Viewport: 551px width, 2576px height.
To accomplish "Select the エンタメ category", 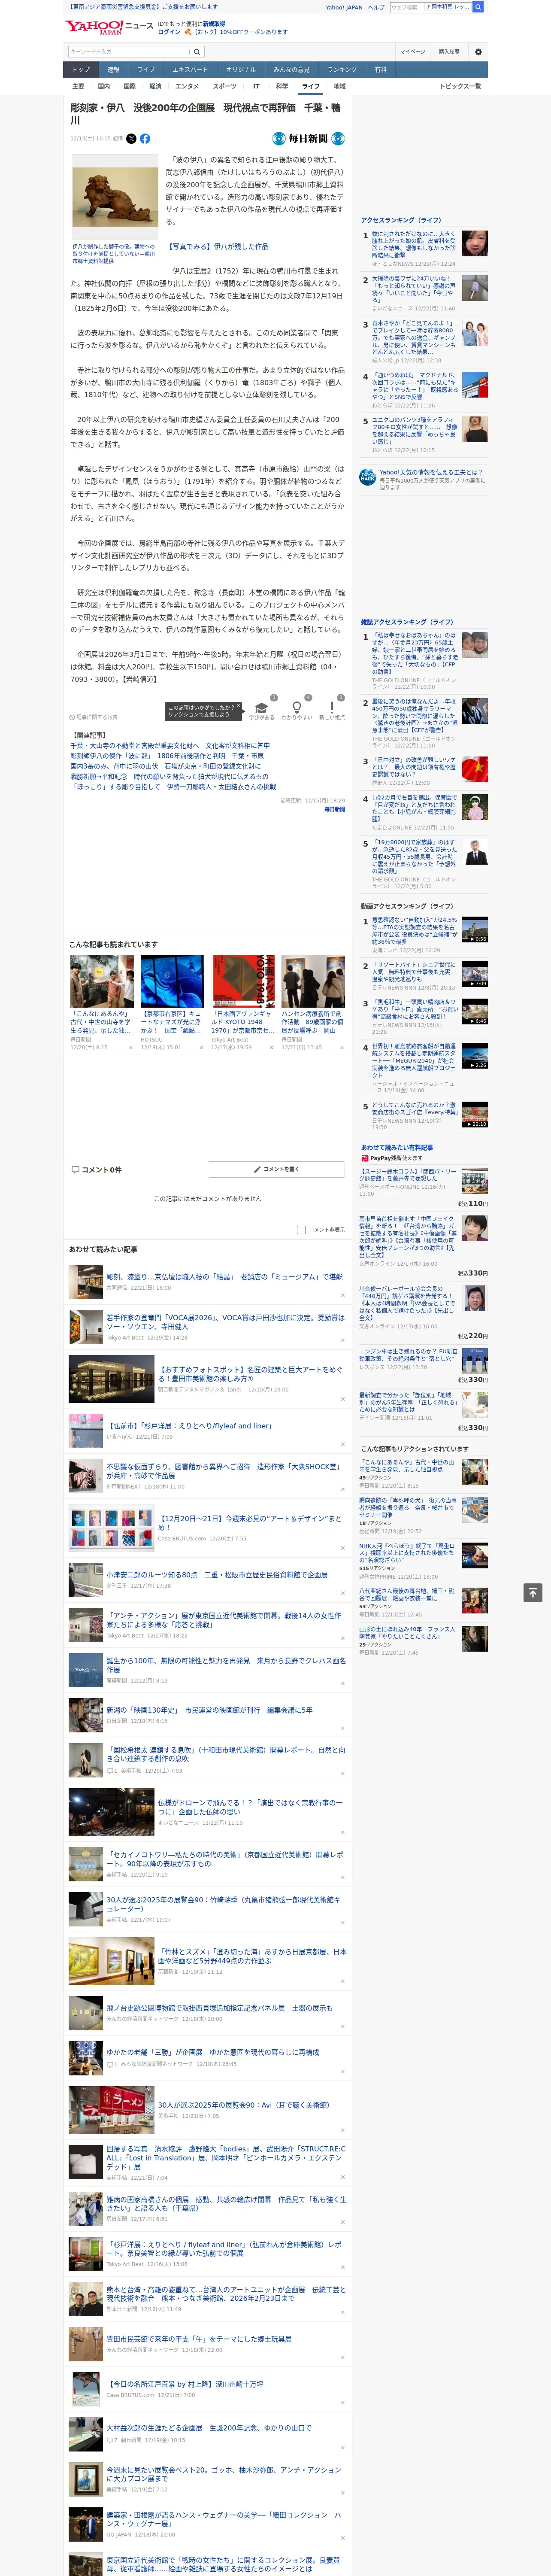I will 187,86.
